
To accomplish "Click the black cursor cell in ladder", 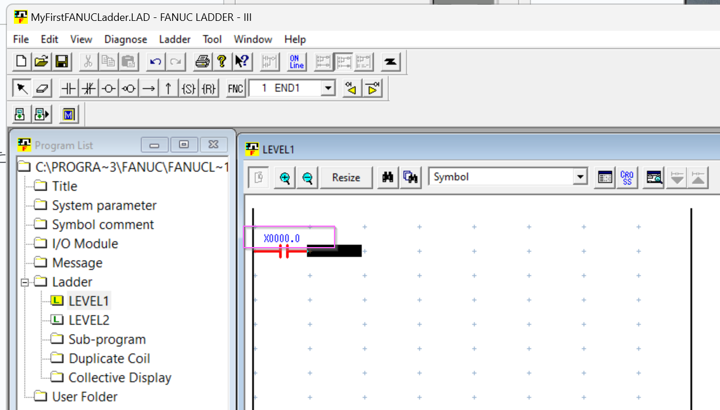I will pos(334,251).
